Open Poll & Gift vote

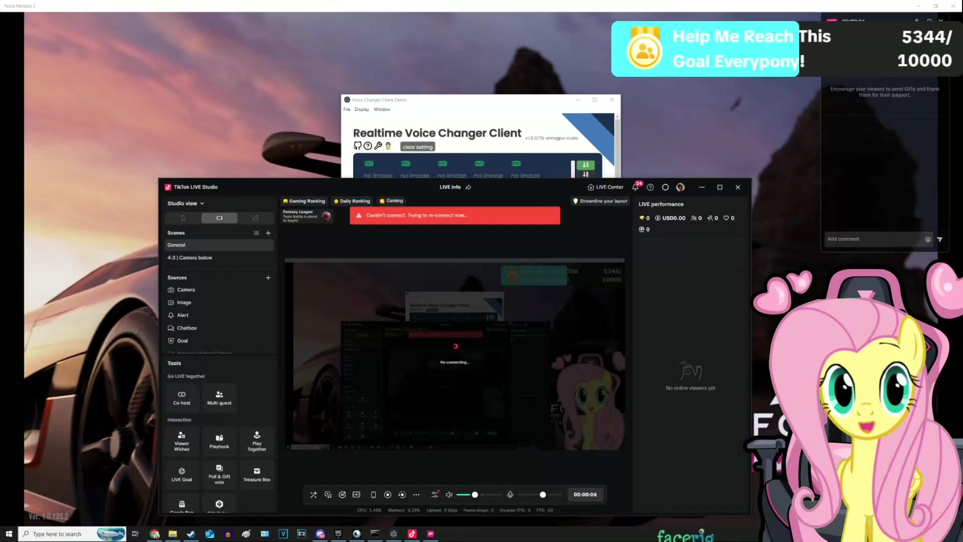point(219,474)
